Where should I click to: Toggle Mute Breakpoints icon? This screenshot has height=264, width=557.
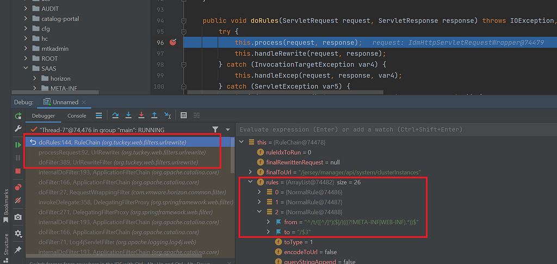(18, 200)
